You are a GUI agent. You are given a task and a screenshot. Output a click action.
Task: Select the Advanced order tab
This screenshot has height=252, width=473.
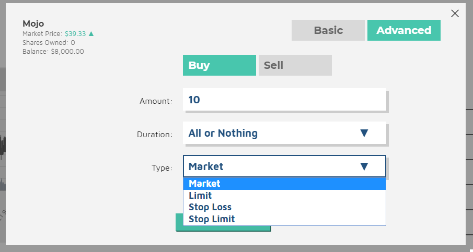403,30
